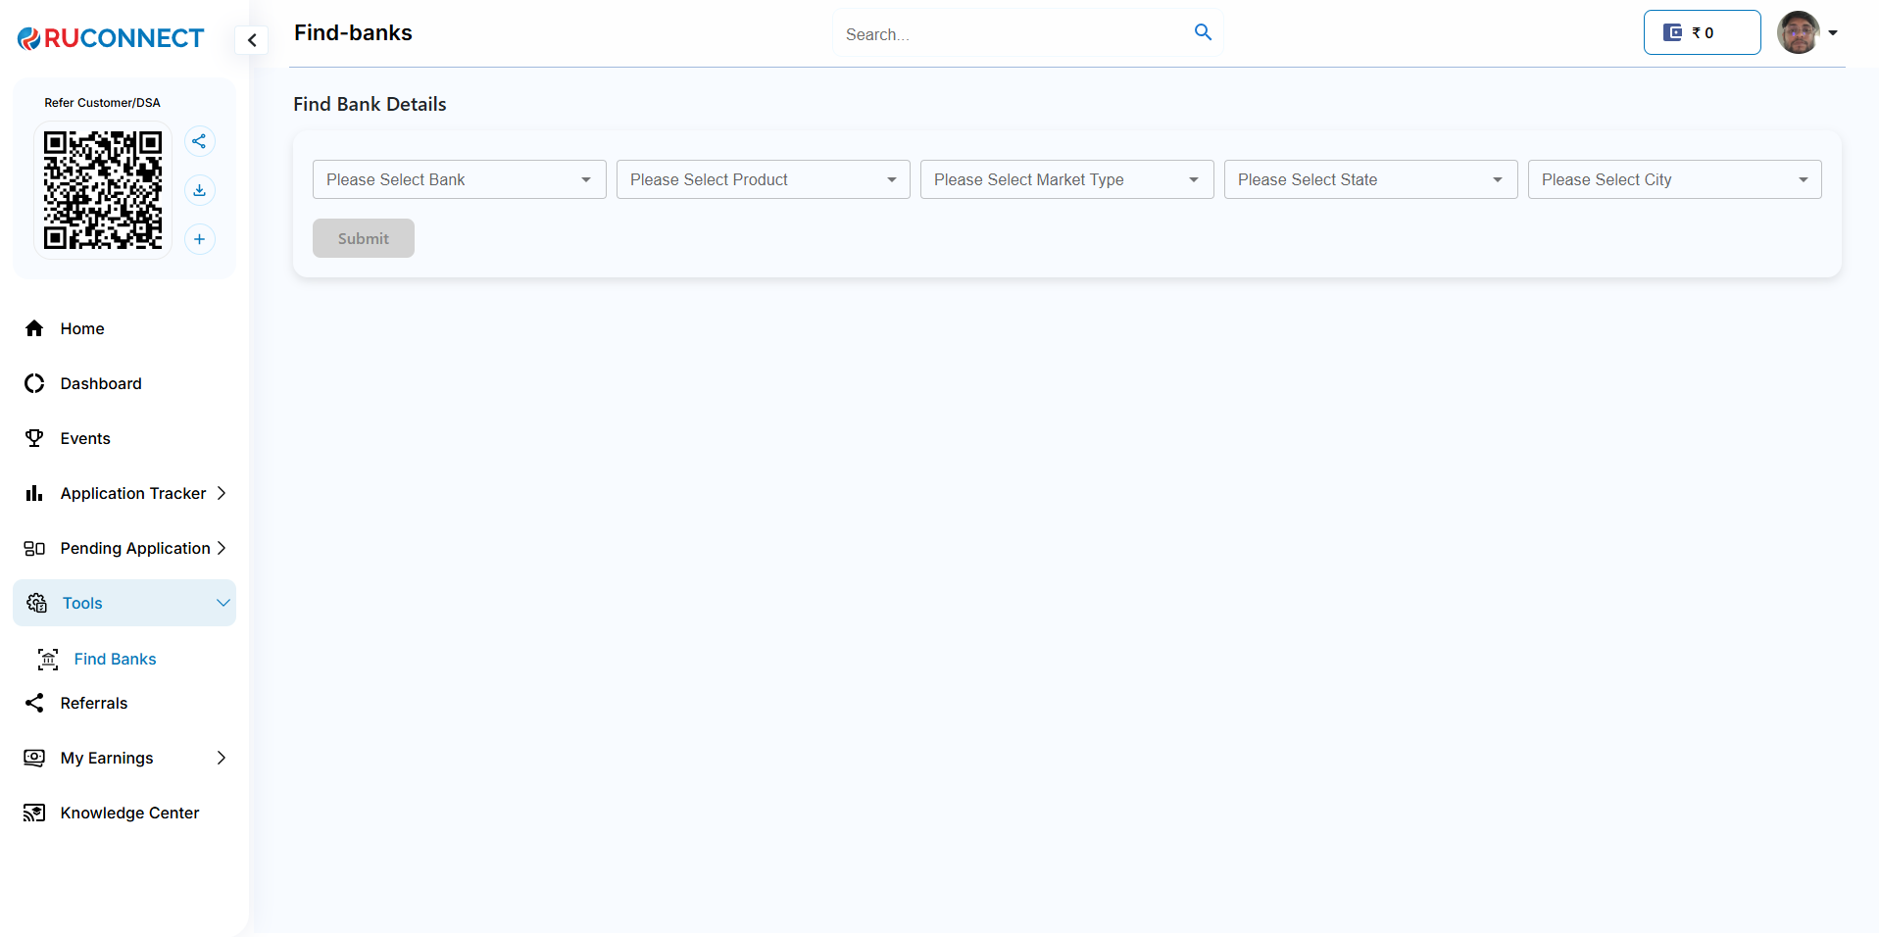Open the Please Select City dropdown
The image size is (1879, 937).
(1674, 179)
